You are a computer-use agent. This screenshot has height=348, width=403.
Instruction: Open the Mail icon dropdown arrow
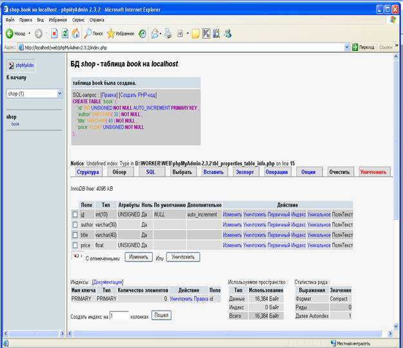tap(161, 34)
